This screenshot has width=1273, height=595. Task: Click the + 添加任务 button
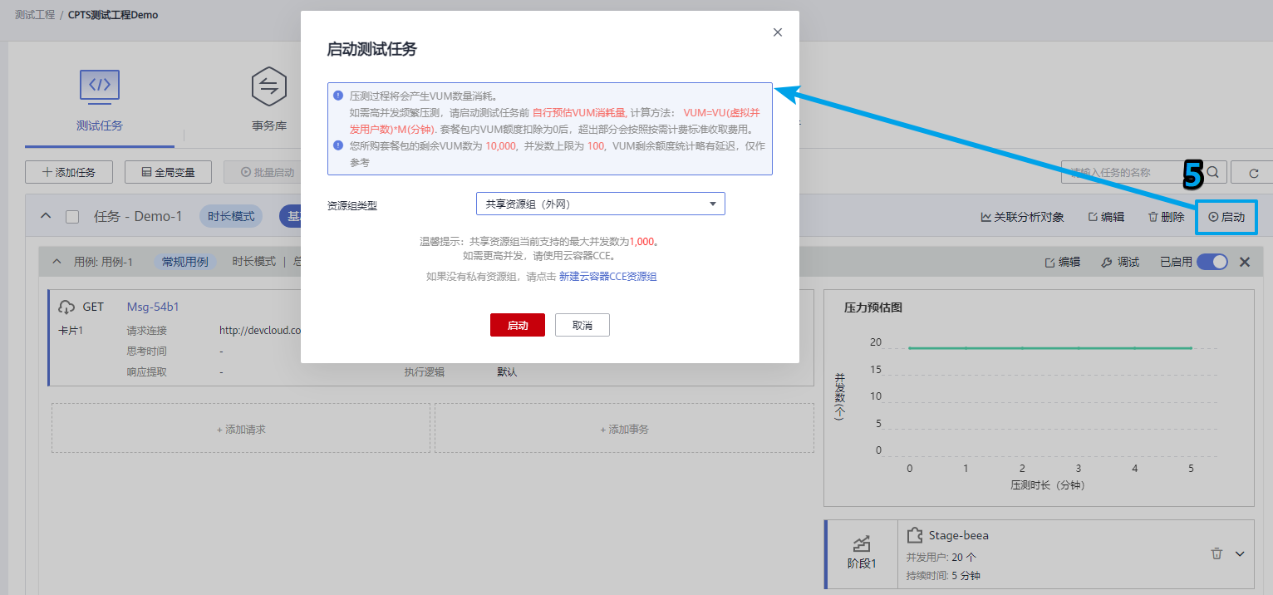(x=68, y=172)
